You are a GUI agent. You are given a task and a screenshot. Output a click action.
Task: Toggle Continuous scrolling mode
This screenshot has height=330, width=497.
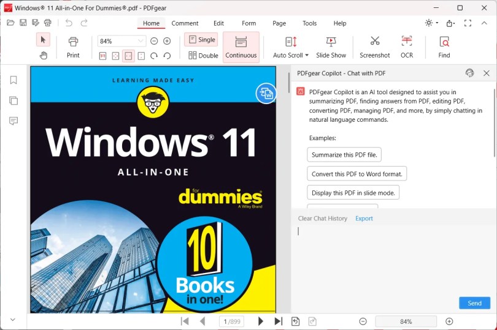coord(241,47)
